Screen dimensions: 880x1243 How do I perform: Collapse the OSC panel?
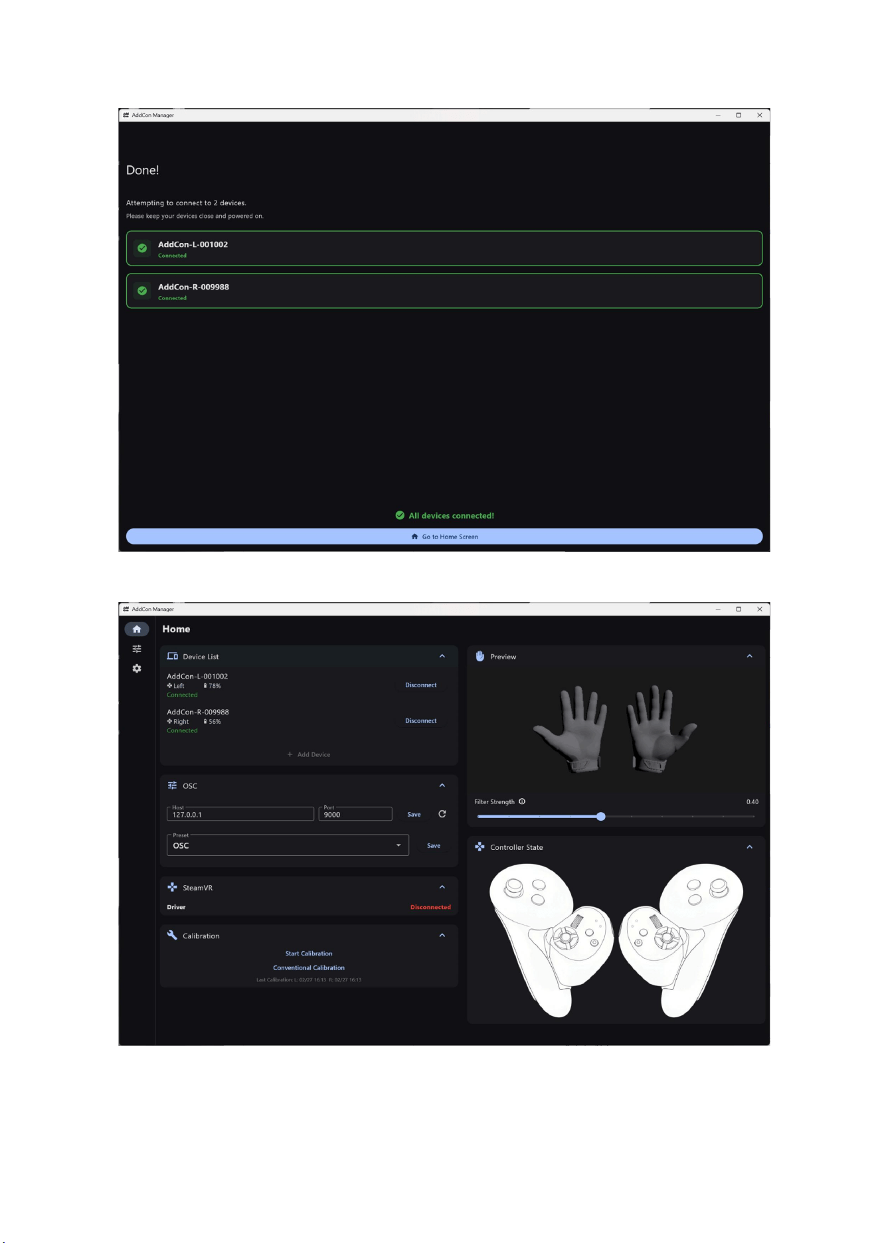tap(442, 786)
